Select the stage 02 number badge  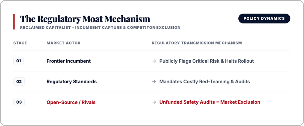(19, 81)
